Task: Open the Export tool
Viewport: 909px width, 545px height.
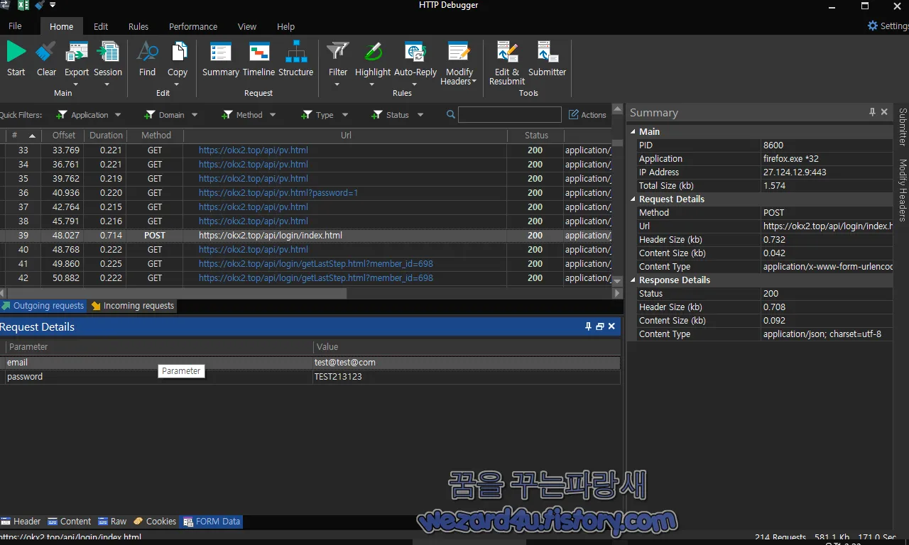Action: (x=77, y=64)
